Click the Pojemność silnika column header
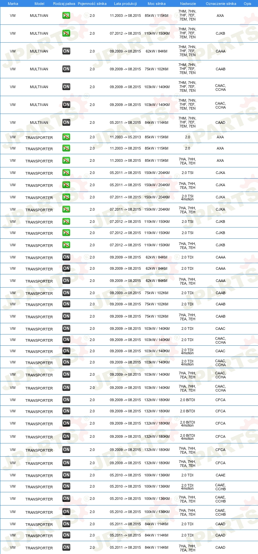Screen dimensions: 258x554 click(92, 4)
